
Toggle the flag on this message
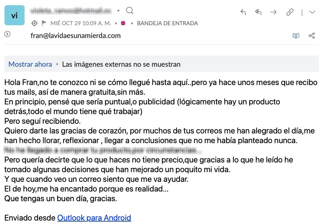click(x=44, y=24)
